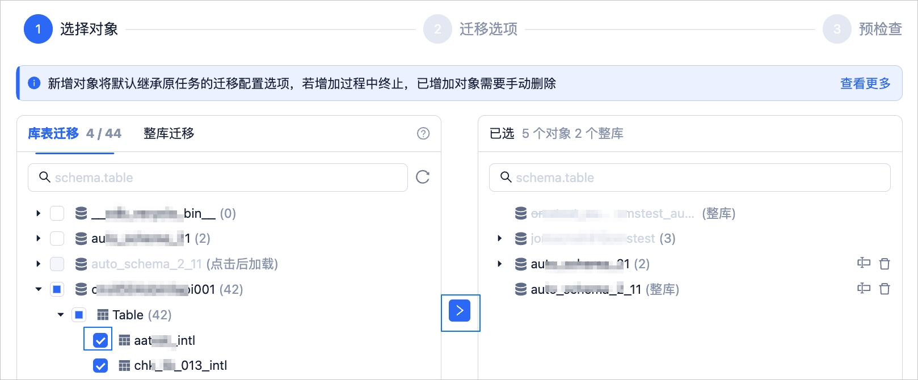Click the blue move-right arrow button
The width and height of the screenshot is (918, 380).
click(x=460, y=311)
